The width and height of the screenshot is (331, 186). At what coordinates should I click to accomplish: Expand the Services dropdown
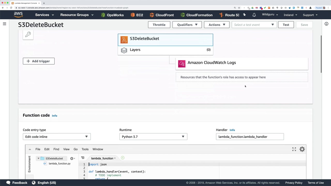[x=44, y=15]
